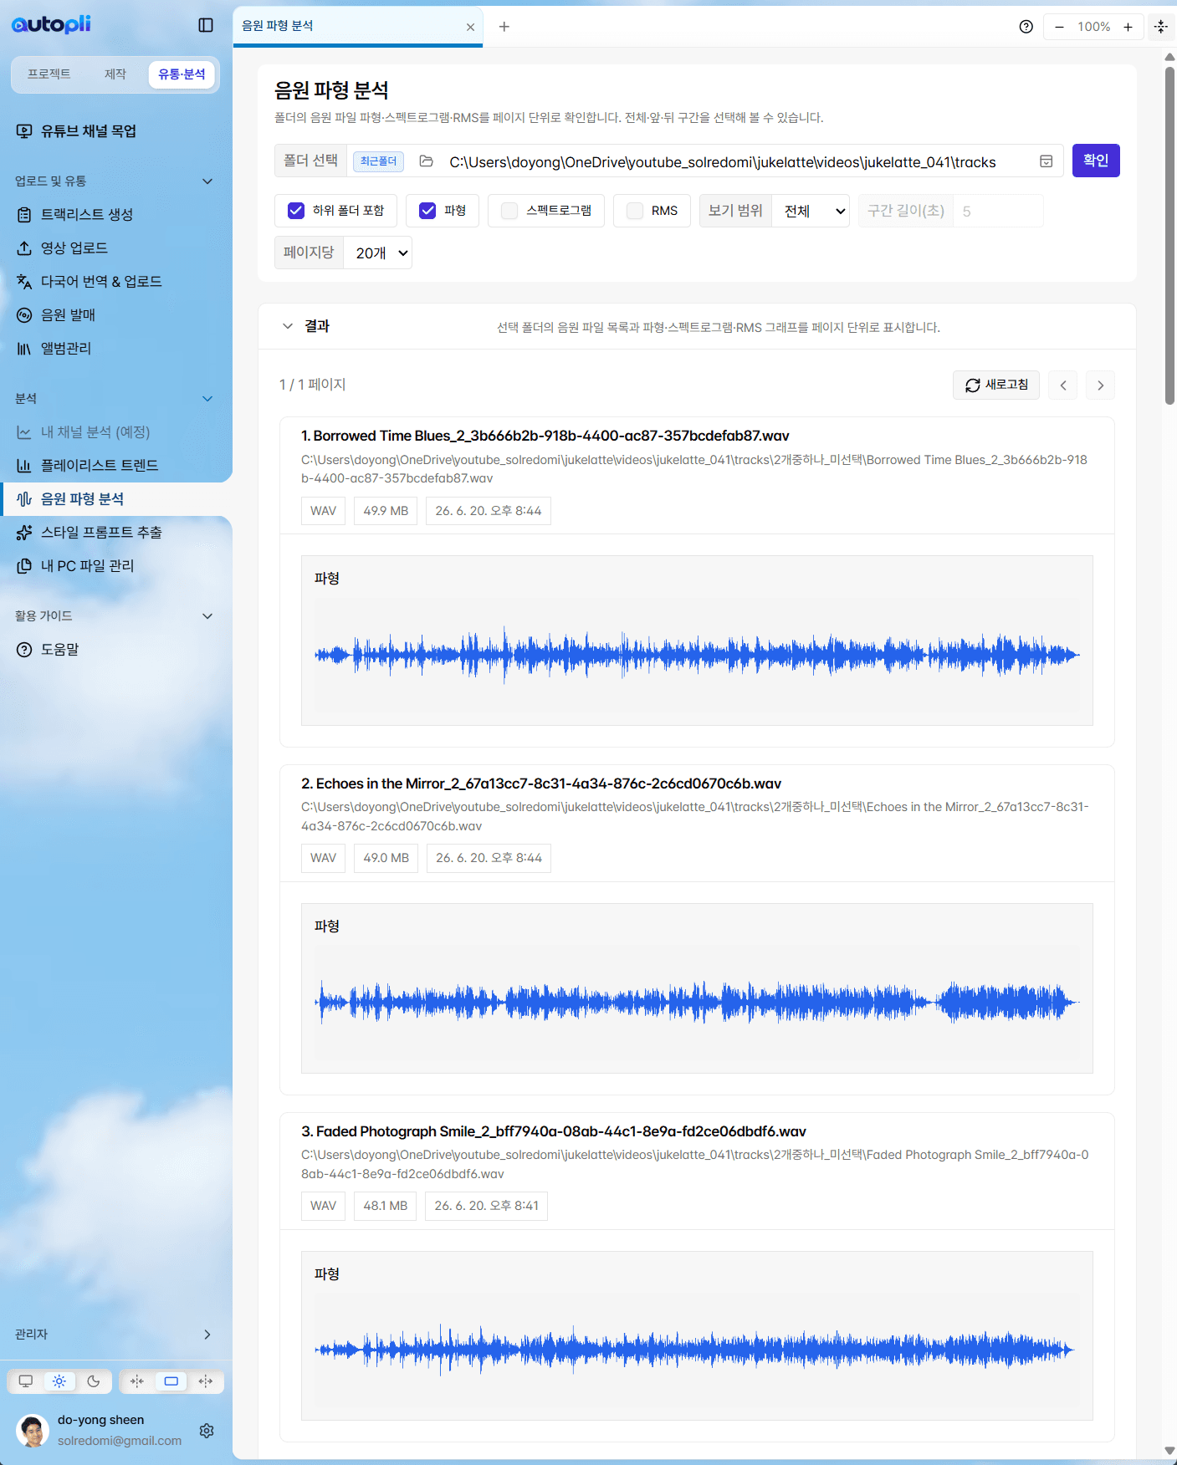Switch to the 제작 tab
The image size is (1177, 1465).
pos(115,74)
